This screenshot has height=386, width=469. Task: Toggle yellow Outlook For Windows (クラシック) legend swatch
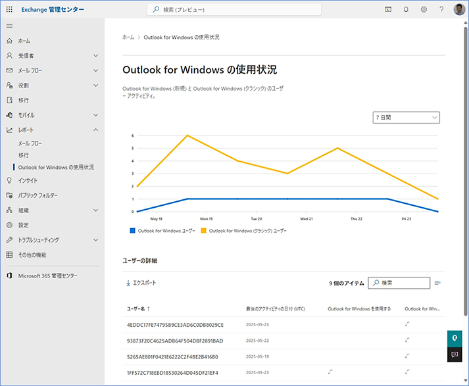(x=204, y=231)
